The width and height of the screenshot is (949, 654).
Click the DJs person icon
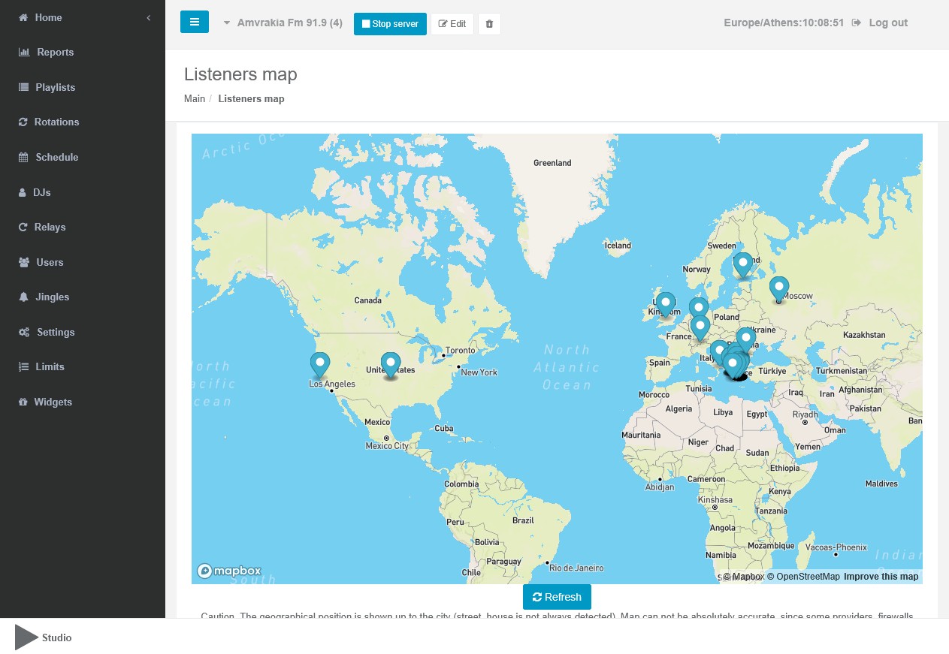point(23,193)
